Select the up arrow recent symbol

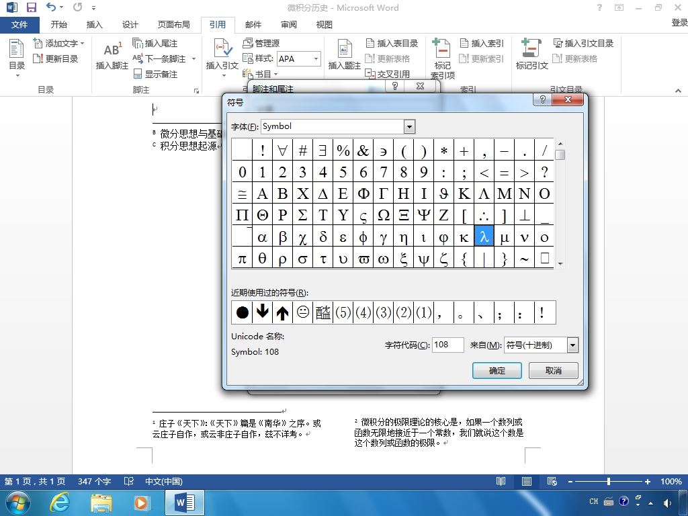click(282, 312)
